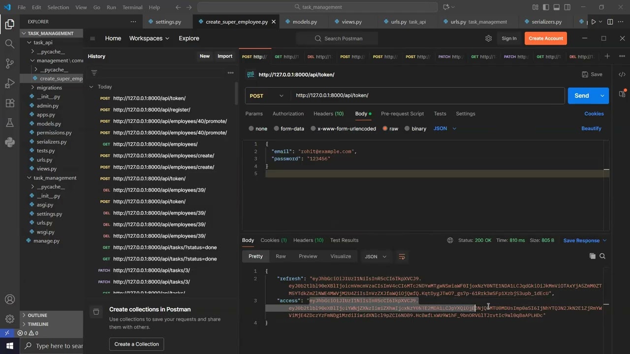
Task: Open history more options ellipsis
Action: [230, 73]
